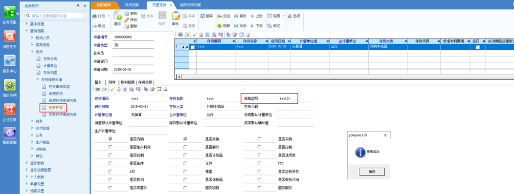The height and width of the screenshot is (194, 514).
Task: Click printer icon in 基本 tab toolbar
Action: [98, 89]
